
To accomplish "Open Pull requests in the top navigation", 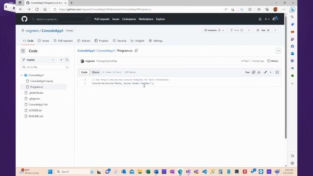I will coord(102,19).
